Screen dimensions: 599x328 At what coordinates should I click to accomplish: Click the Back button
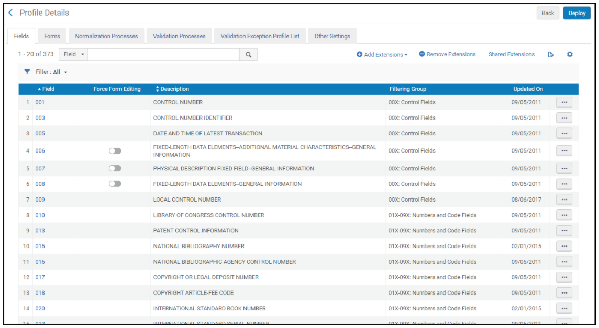548,13
